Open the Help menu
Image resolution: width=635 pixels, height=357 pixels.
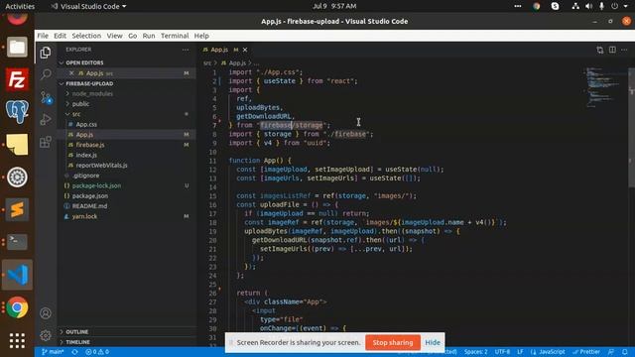pyautogui.click(x=201, y=36)
